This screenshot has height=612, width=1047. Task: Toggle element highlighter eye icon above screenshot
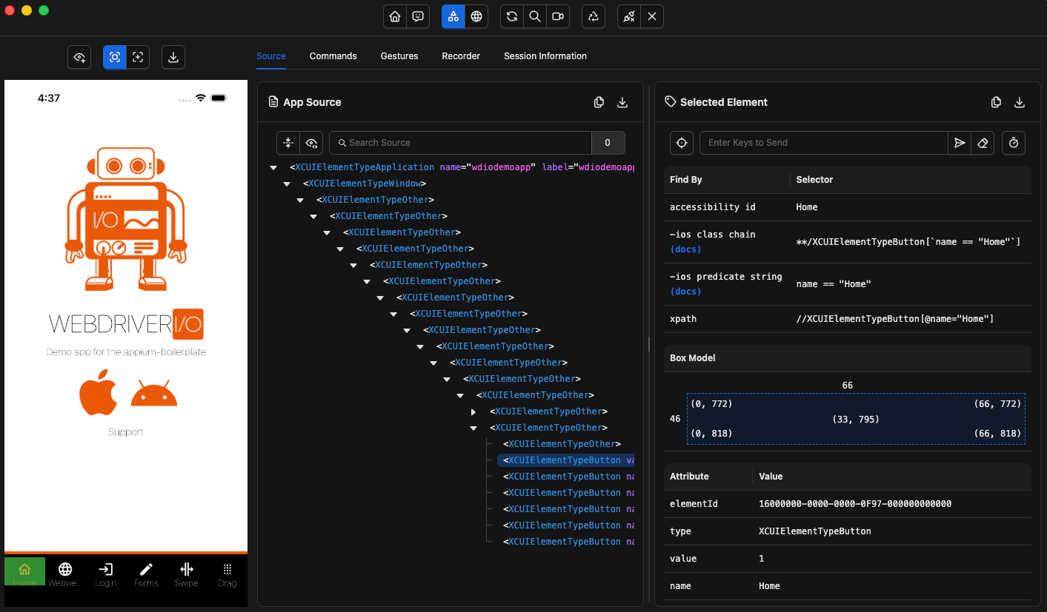(79, 57)
